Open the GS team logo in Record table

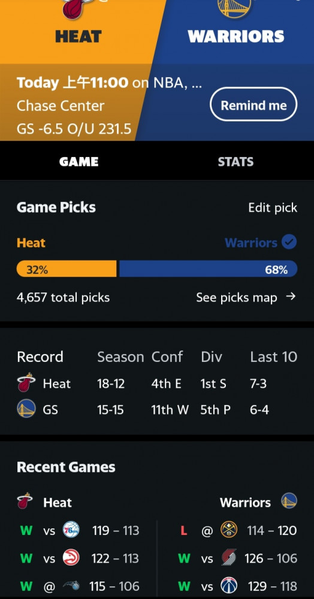pyautogui.click(x=26, y=409)
